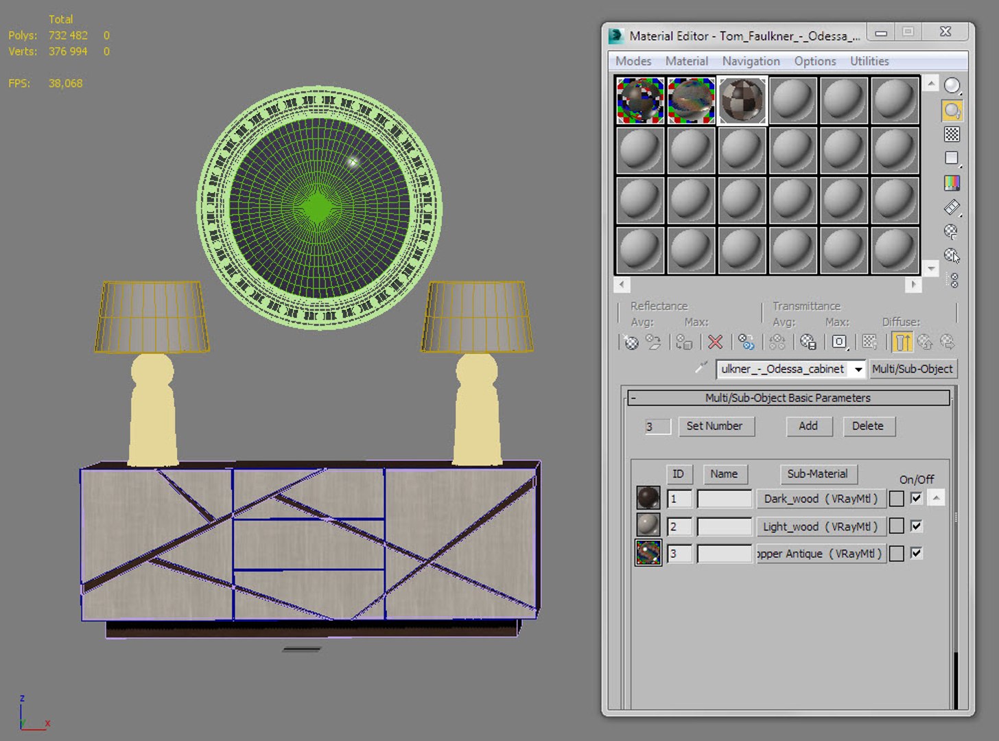Image resolution: width=999 pixels, height=741 pixels.
Task: Open the Utilities menu
Action: click(869, 61)
